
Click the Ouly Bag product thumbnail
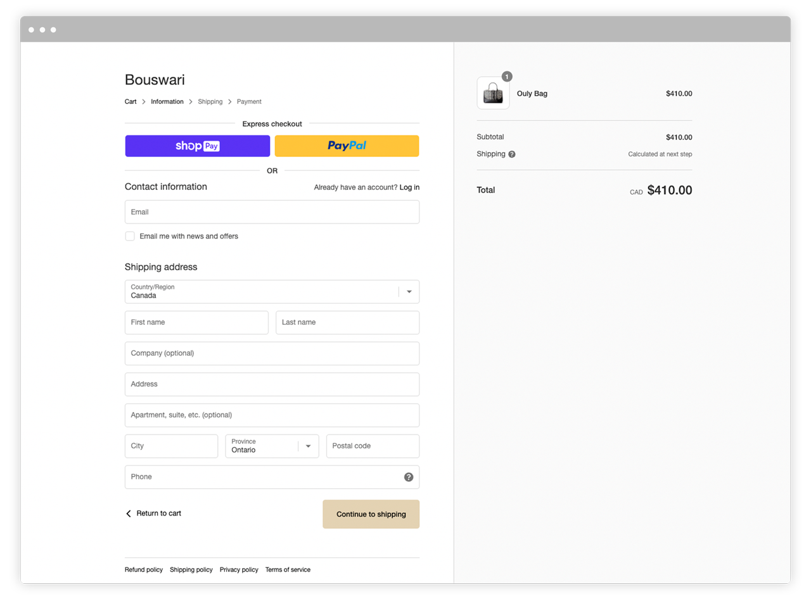point(493,93)
